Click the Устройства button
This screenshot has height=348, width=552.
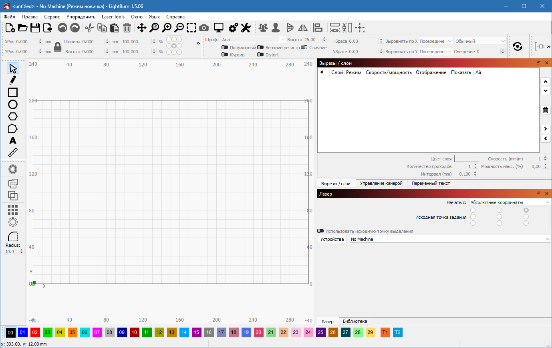point(332,239)
